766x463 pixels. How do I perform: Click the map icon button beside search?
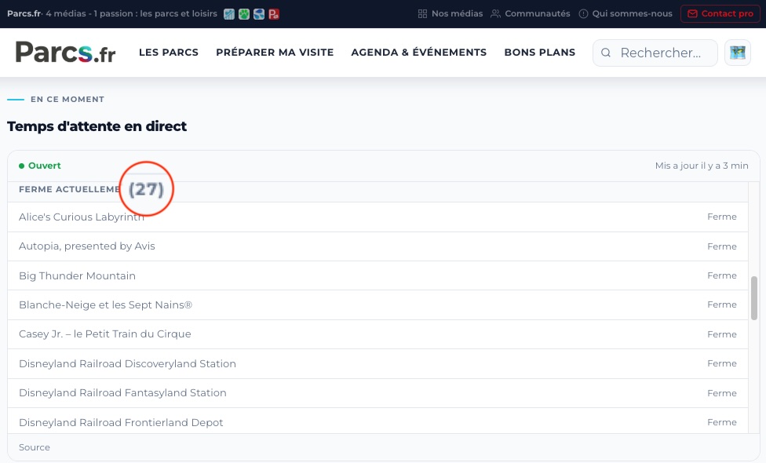(x=737, y=53)
